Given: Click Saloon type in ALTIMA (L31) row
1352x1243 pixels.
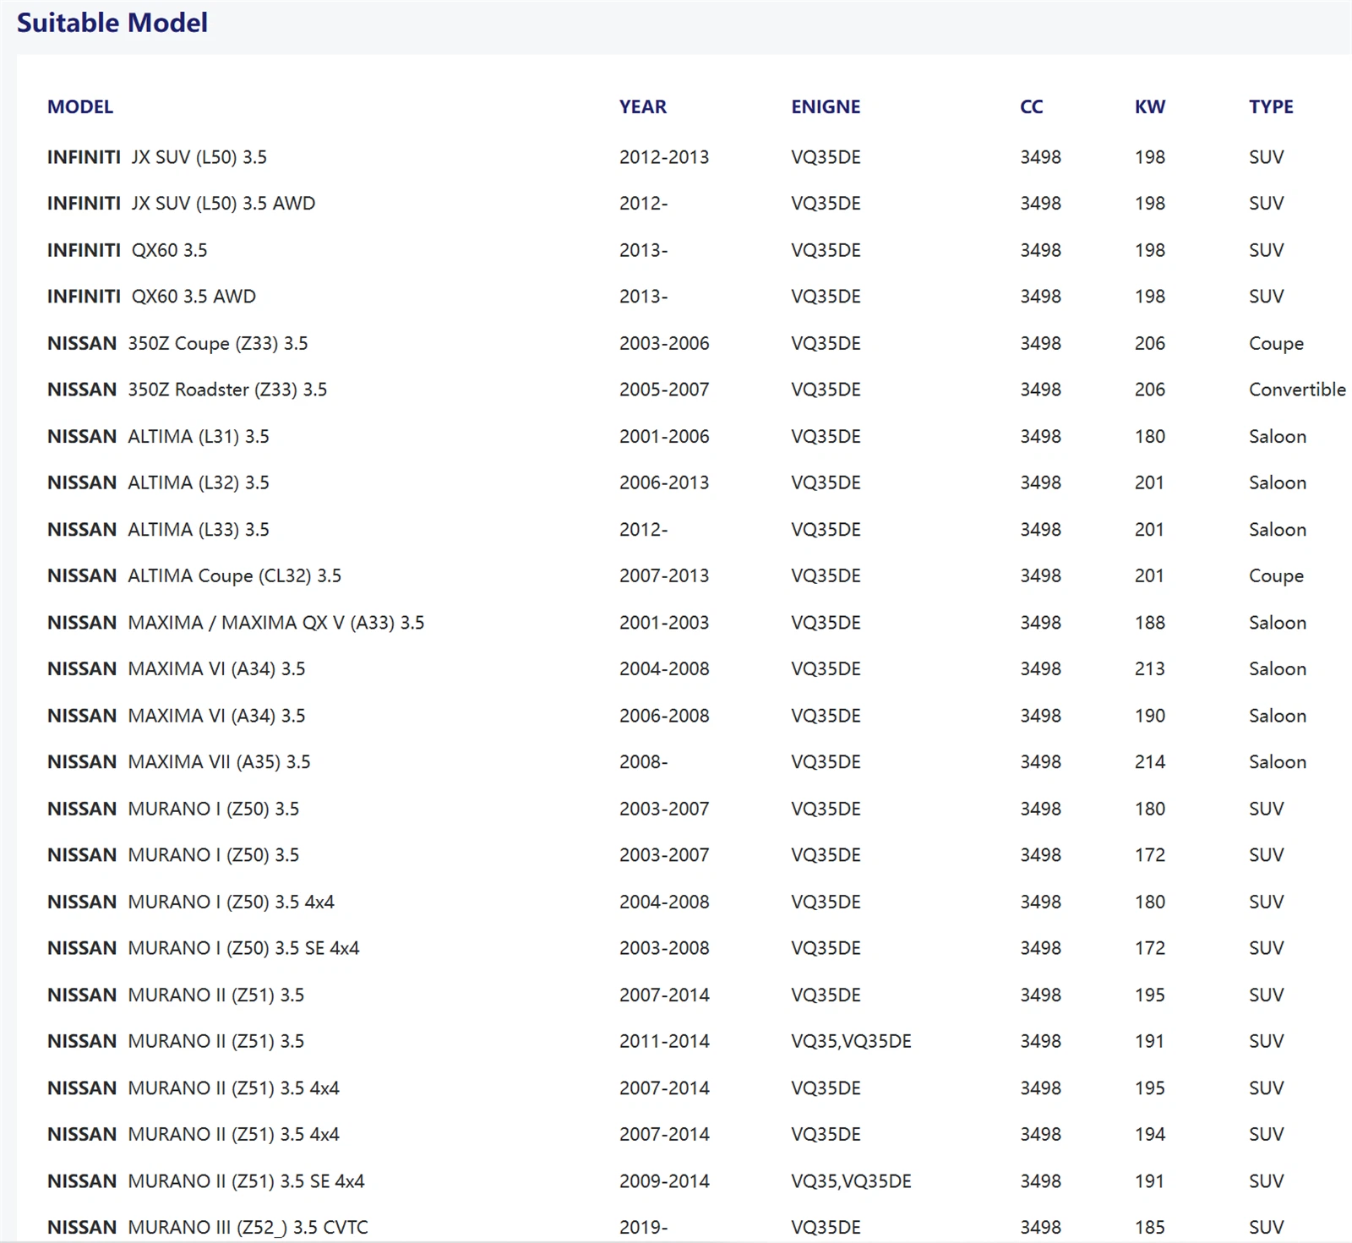Looking at the screenshot, I should (1278, 437).
